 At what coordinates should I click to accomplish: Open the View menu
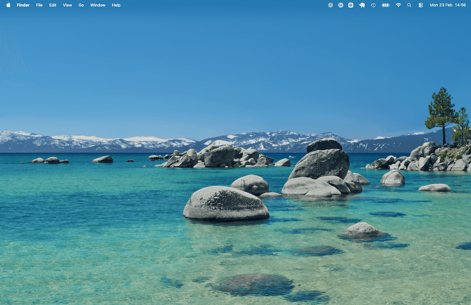(x=67, y=5)
